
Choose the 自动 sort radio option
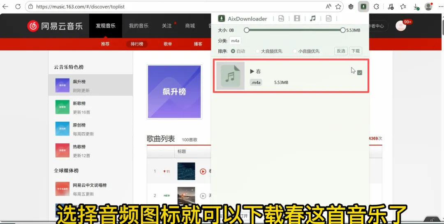tap(238, 51)
